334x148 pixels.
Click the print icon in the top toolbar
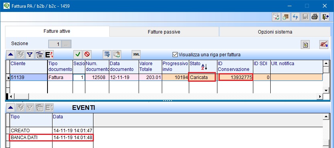[315, 17]
